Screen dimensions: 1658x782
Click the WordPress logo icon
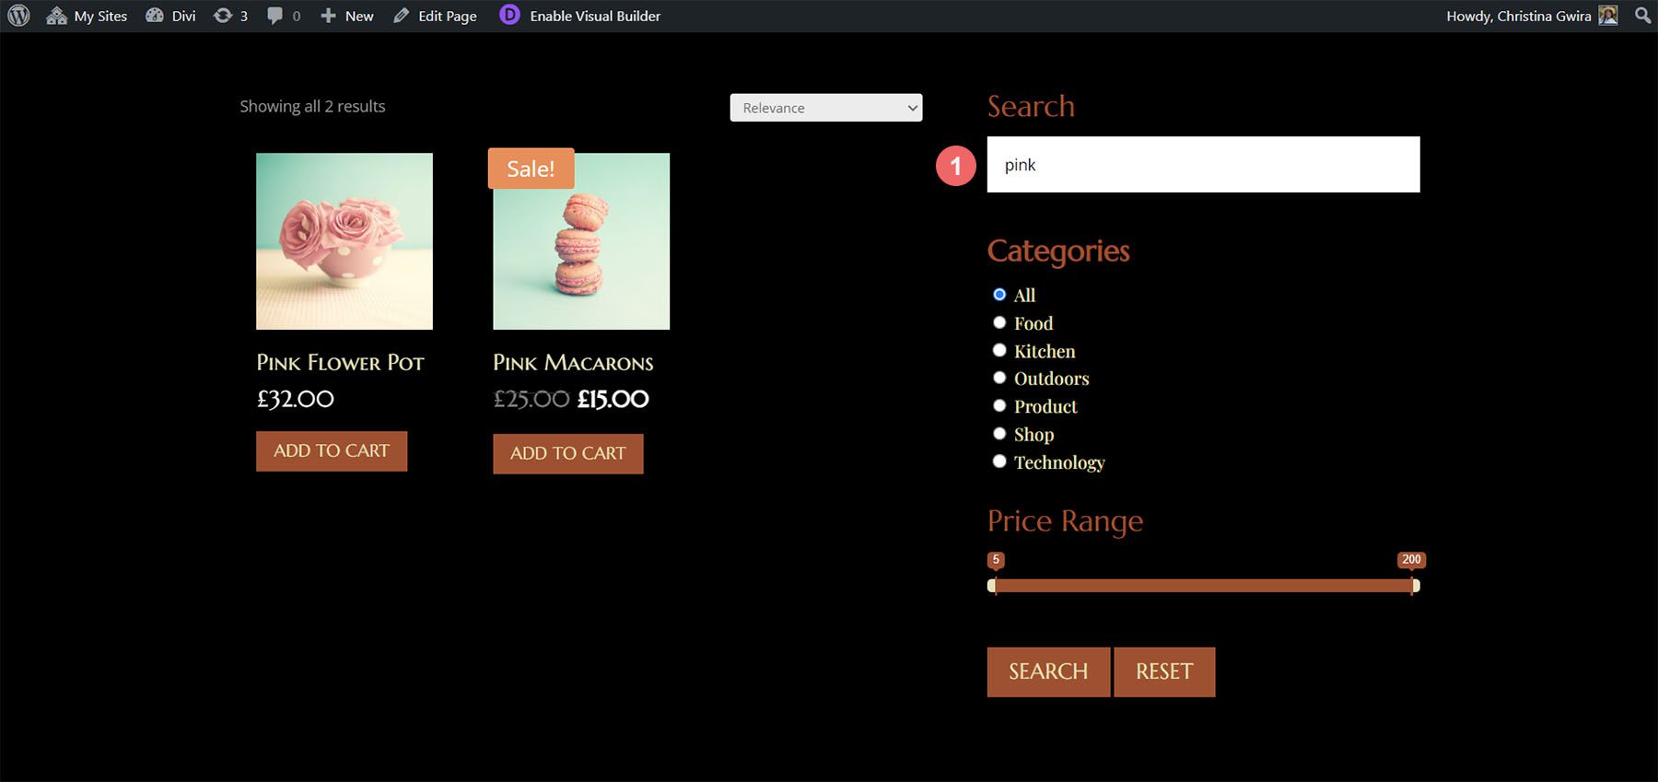point(18,16)
